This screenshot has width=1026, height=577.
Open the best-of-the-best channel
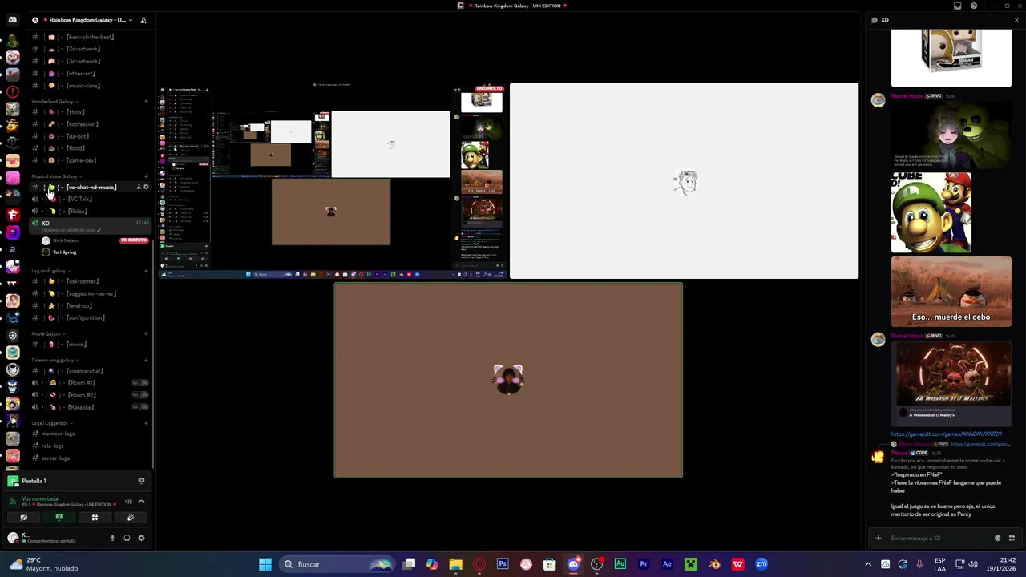[89, 37]
